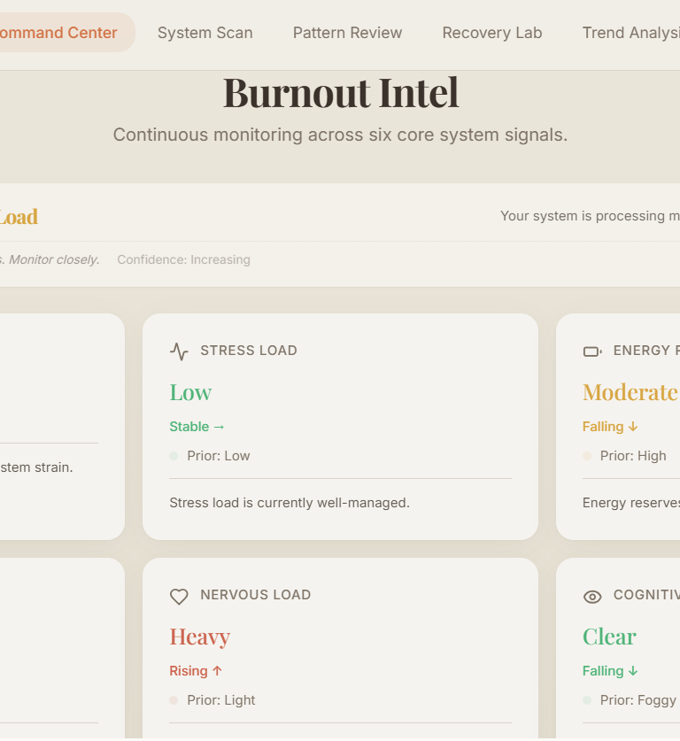The width and height of the screenshot is (680, 741).
Task: Click the pale dot beside Prior: Low
Action: click(174, 456)
